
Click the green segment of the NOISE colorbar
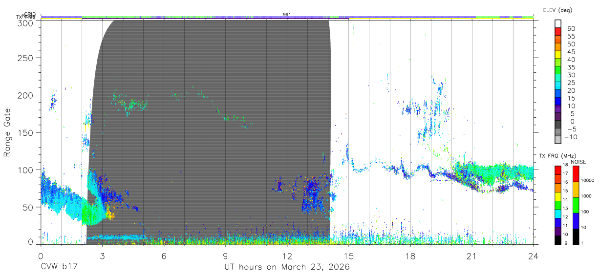click(576, 205)
